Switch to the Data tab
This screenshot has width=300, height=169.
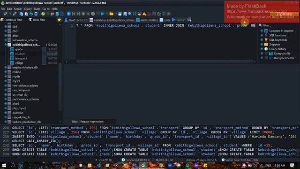click(165, 20)
